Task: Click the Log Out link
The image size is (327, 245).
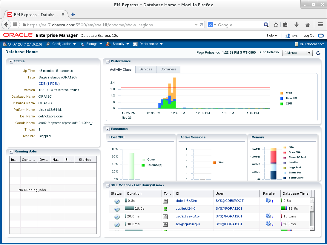Action: 309,35
